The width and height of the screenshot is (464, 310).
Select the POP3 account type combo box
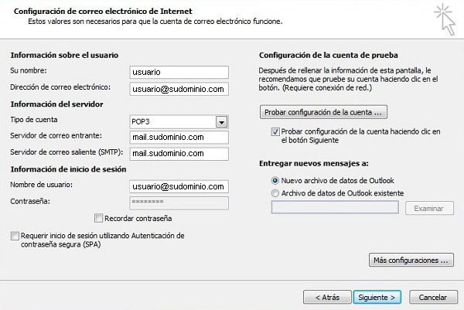(179, 122)
